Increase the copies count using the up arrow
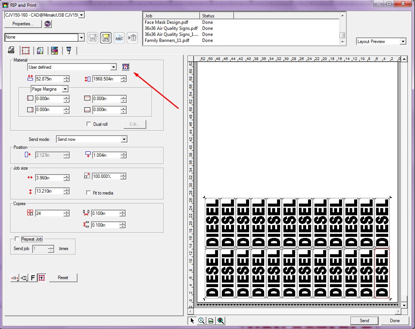The width and height of the screenshot is (415, 329). pos(67,212)
